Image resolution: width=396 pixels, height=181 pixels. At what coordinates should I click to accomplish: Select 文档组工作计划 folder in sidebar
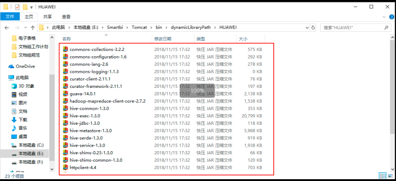(x=30, y=47)
